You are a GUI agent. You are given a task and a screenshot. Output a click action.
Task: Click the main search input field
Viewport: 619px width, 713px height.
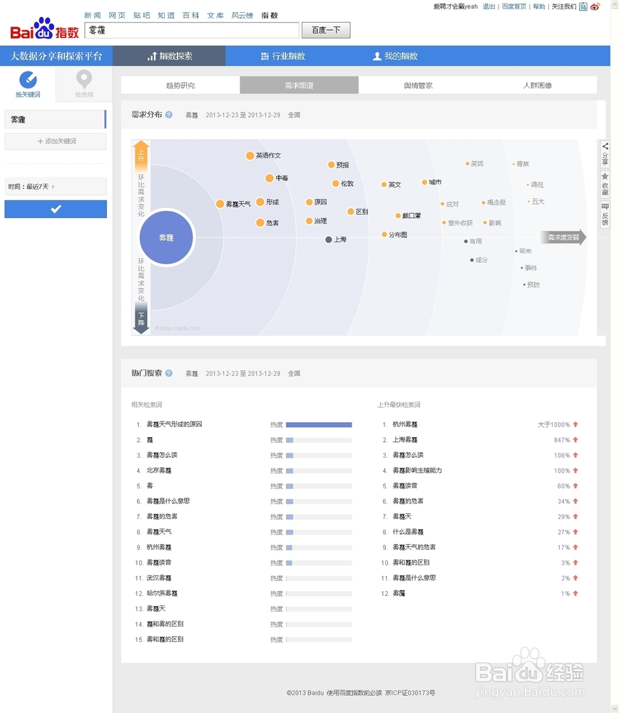point(192,30)
